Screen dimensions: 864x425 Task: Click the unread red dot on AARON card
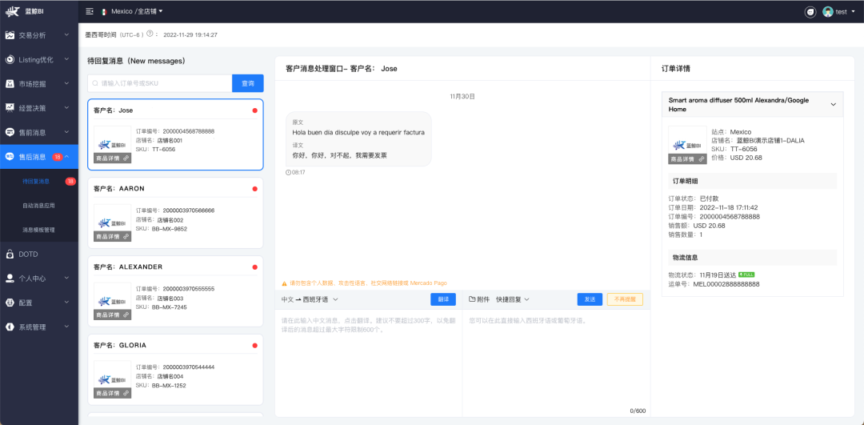pyautogui.click(x=254, y=189)
